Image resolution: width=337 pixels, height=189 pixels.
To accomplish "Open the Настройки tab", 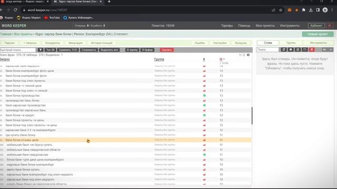I will click(x=220, y=43).
